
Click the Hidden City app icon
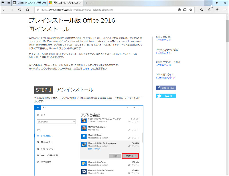pyautogui.click(x=84, y=120)
